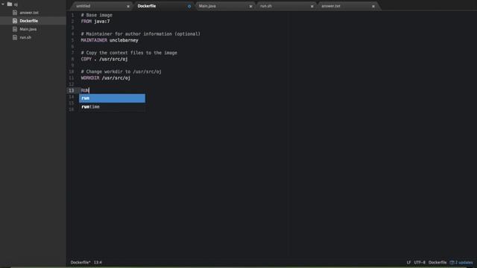Image resolution: width=477 pixels, height=268 pixels.
Task: Click the '# Change workdir' comment line
Action: [121, 71]
